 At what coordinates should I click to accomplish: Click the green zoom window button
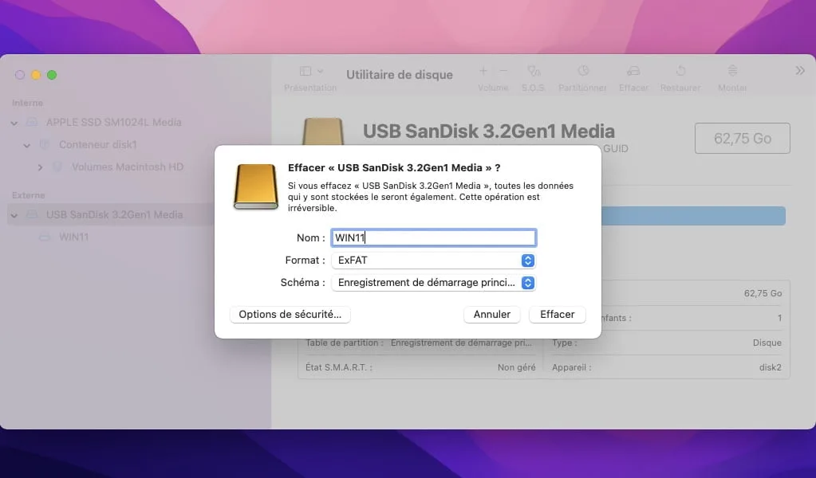[52, 75]
